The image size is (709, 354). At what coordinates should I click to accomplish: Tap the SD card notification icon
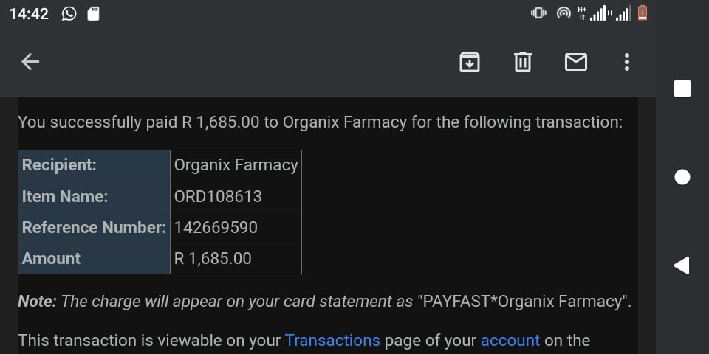tap(93, 13)
